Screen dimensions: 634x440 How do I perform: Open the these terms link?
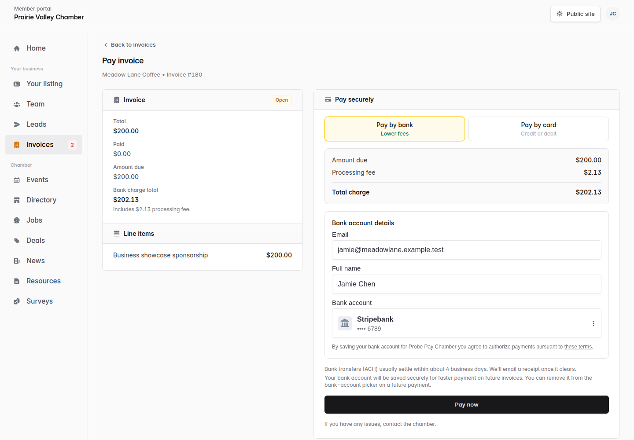(578, 347)
